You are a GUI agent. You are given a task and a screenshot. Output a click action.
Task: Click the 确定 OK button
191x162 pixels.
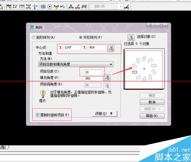pyautogui.click(x=152, y=95)
